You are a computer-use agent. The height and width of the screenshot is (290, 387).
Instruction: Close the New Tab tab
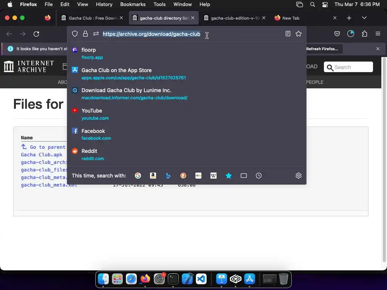pos(335,18)
